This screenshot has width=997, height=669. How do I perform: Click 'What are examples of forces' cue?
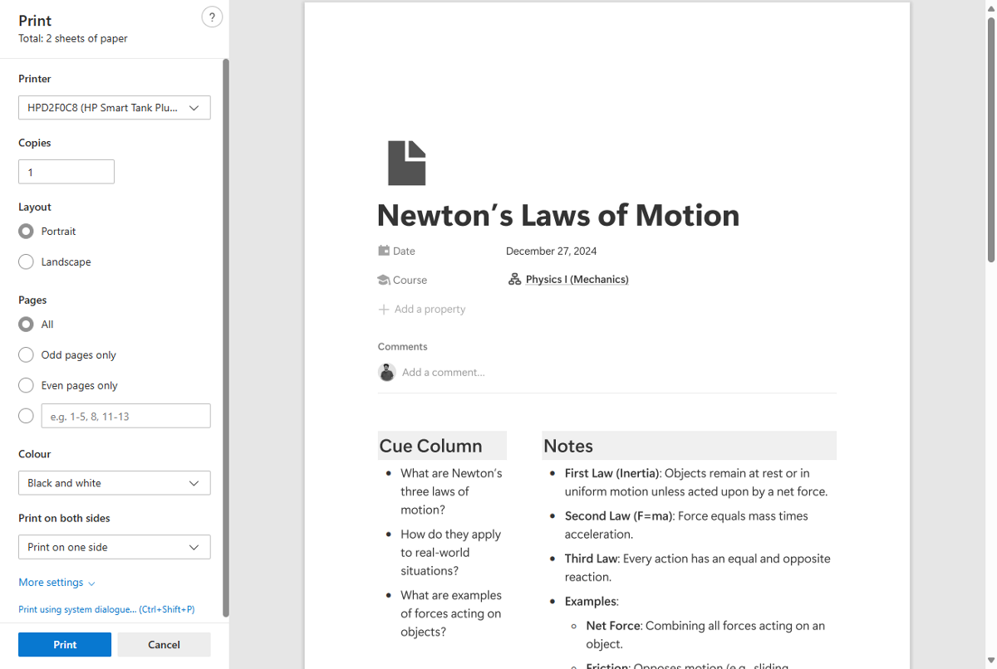coord(451,613)
